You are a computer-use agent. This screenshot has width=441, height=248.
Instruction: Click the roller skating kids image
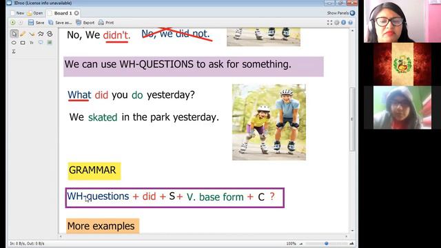269,123
